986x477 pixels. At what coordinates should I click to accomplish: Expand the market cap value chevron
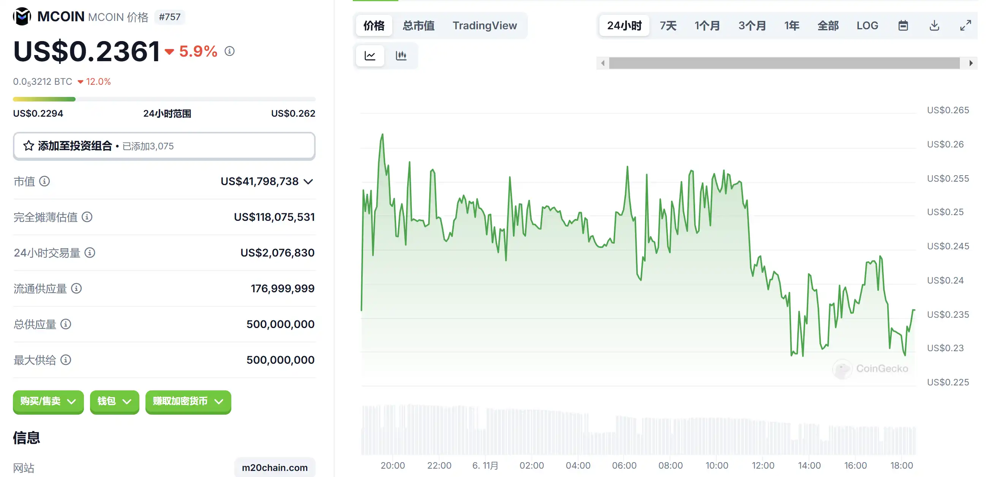(x=308, y=182)
